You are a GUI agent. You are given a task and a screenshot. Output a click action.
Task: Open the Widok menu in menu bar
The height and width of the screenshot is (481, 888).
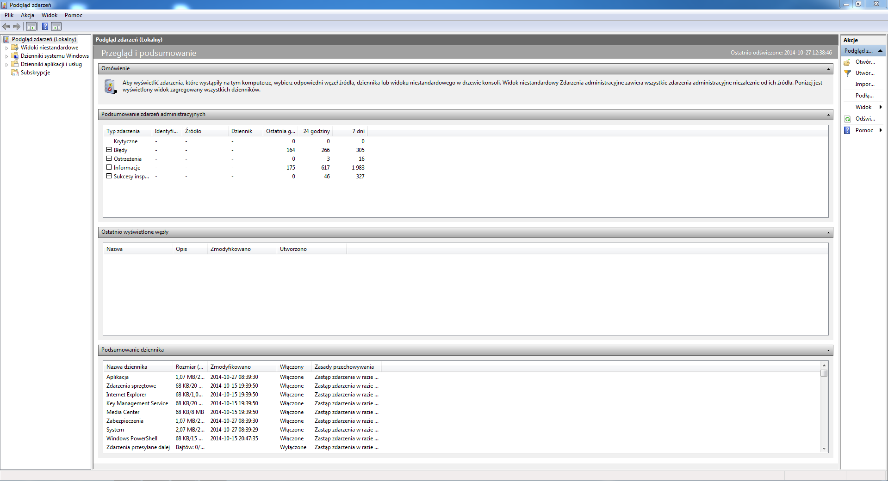pos(50,15)
